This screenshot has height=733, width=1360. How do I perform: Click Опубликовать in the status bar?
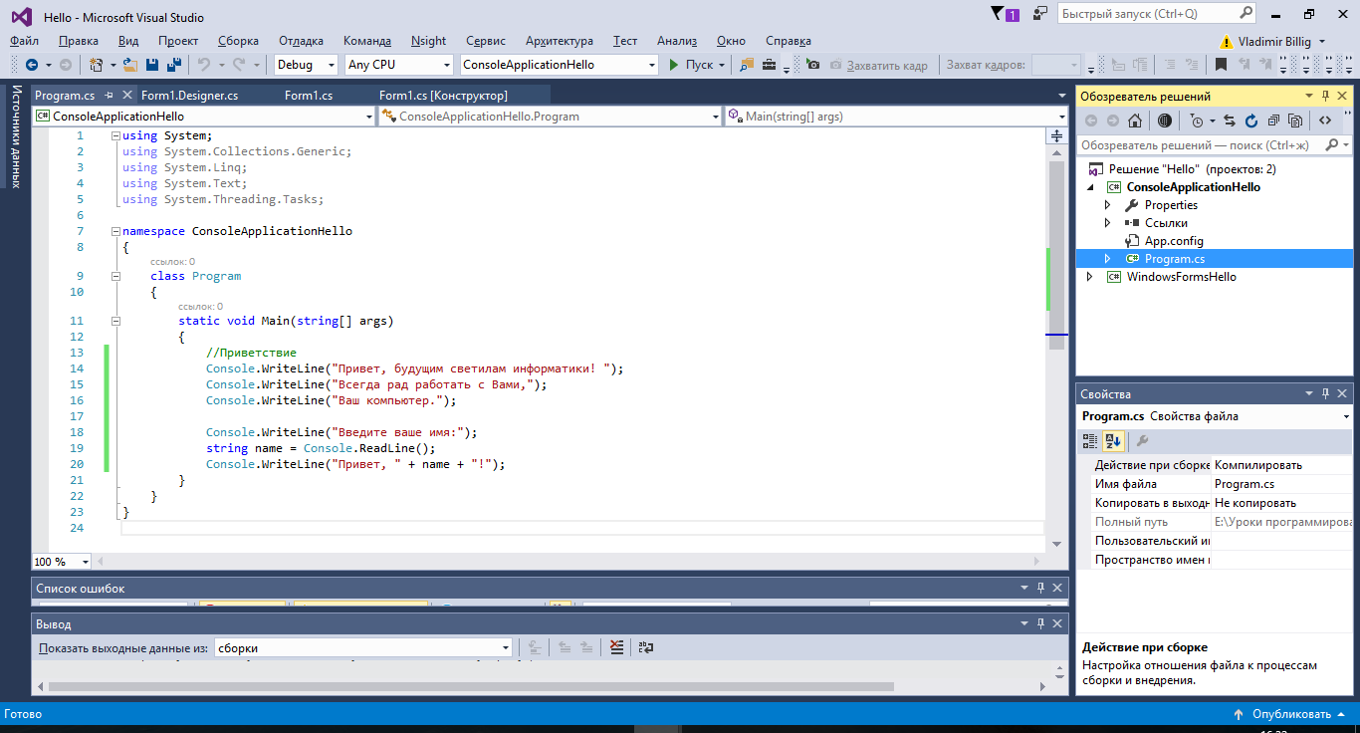coord(1291,714)
